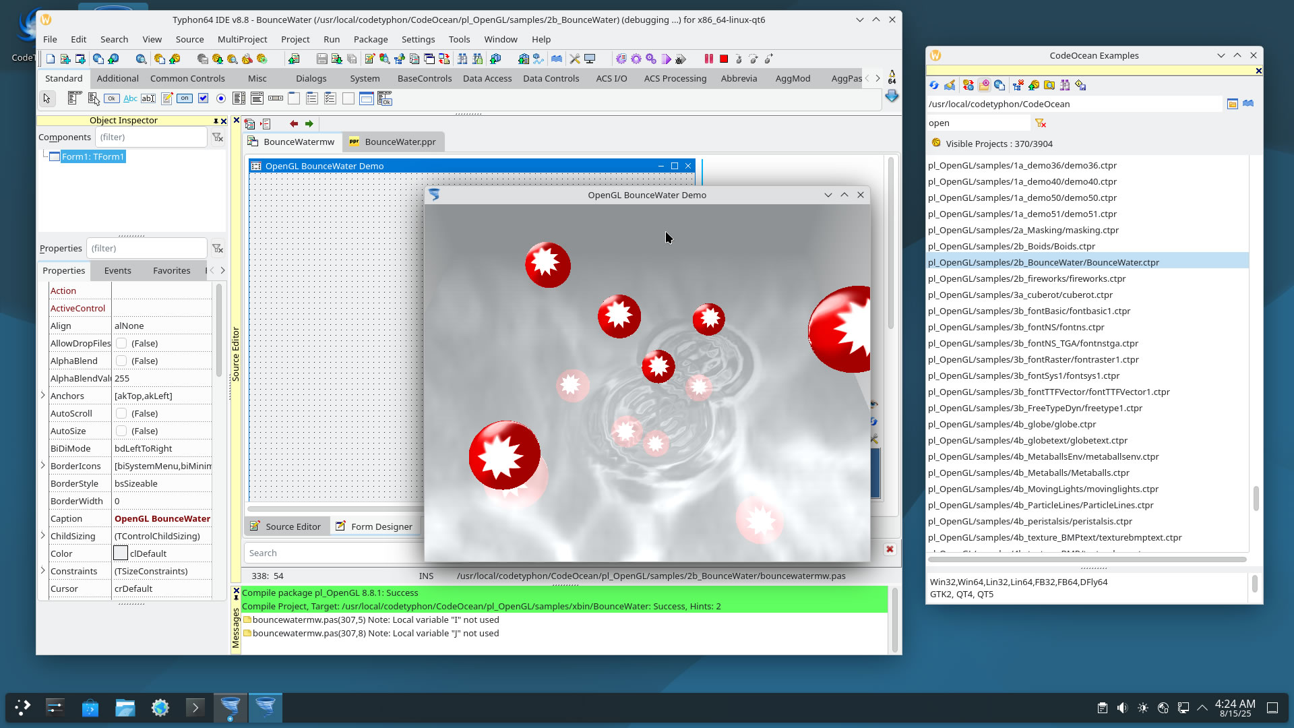Click the Pause debugging icon
This screenshot has width=1294, height=728.
pyautogui.click(x=709, y=59)
